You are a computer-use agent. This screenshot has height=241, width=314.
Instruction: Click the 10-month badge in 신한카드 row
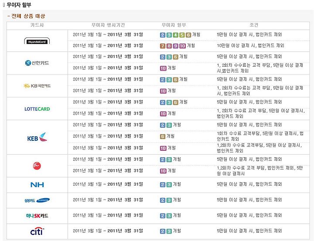(163, 68)
